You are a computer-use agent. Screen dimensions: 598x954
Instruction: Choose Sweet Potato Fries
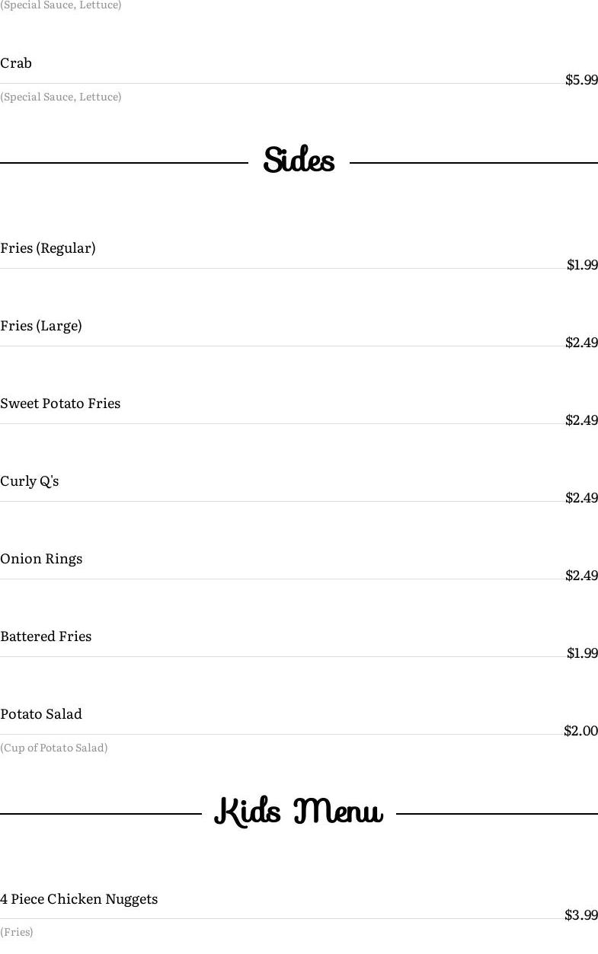point(60,404)
